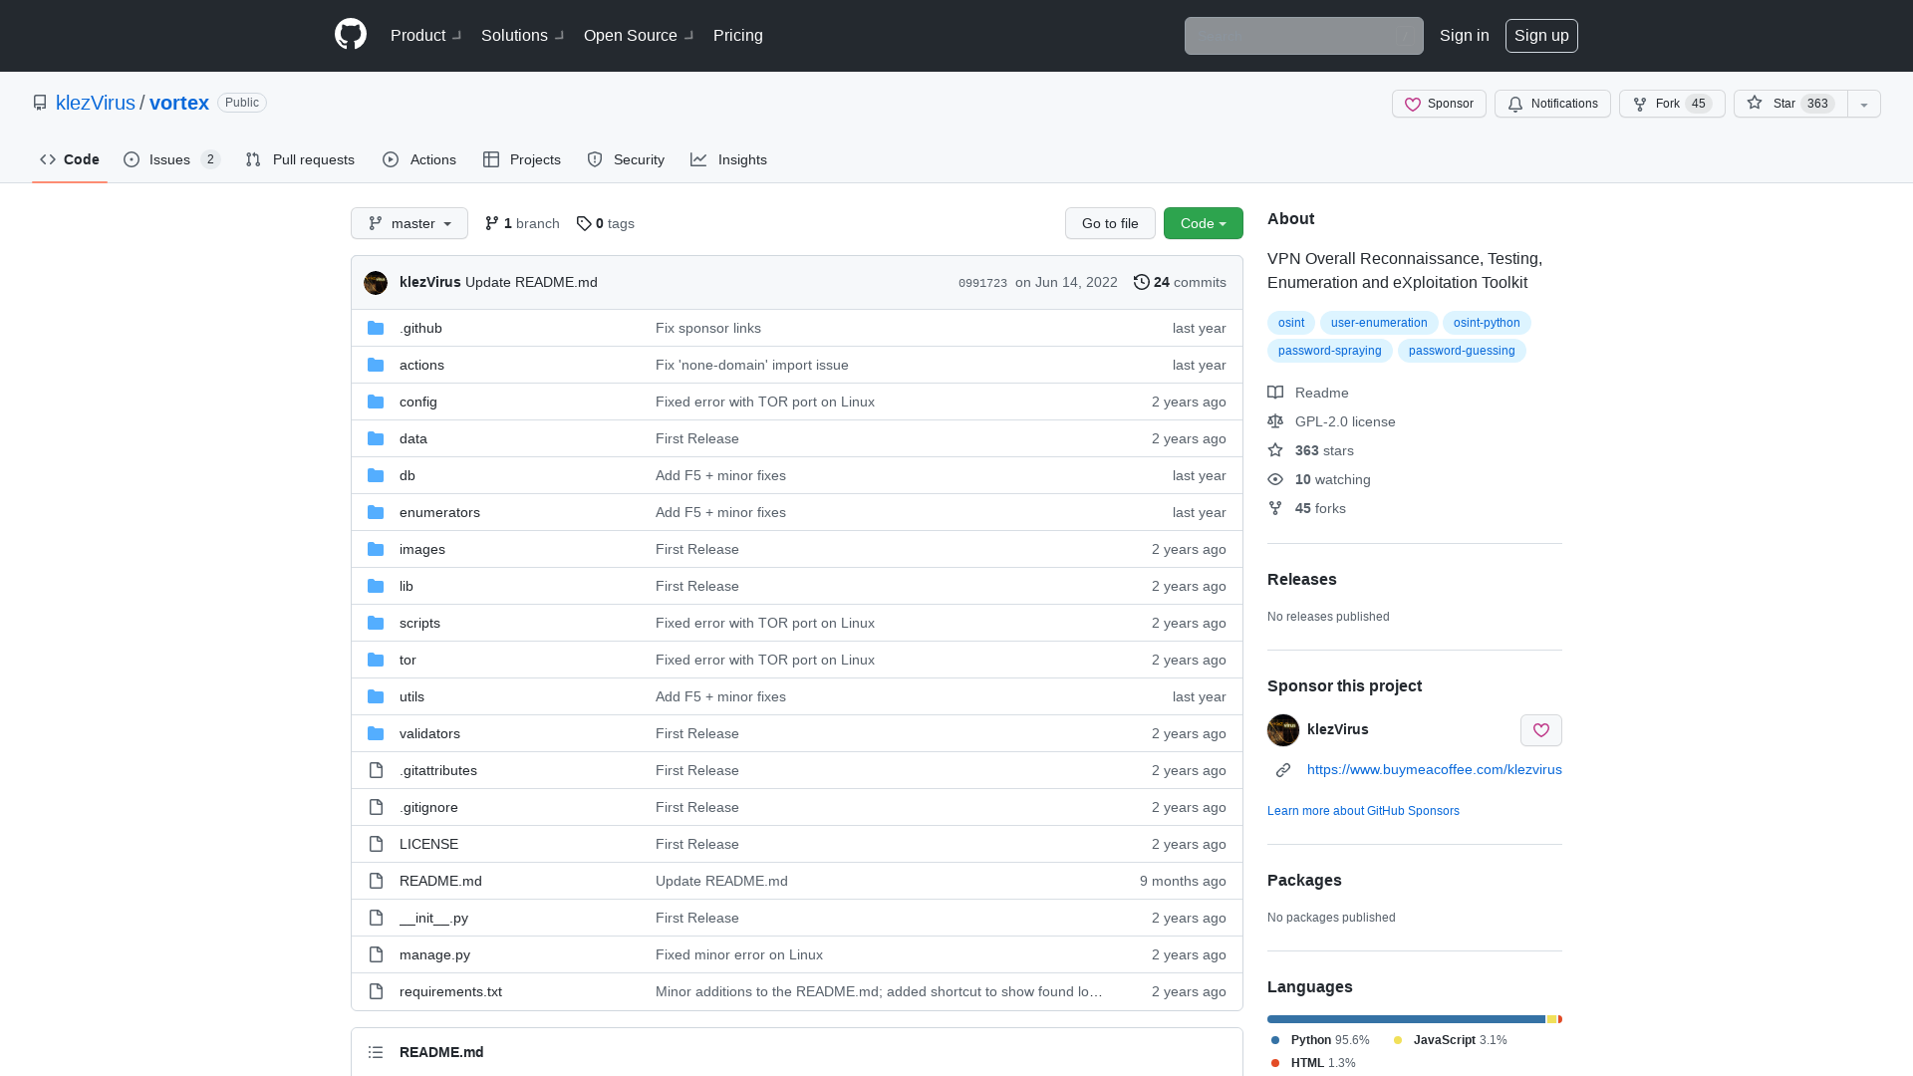
Task: Switch to the Pull requests tab
Action: (300, 159)
